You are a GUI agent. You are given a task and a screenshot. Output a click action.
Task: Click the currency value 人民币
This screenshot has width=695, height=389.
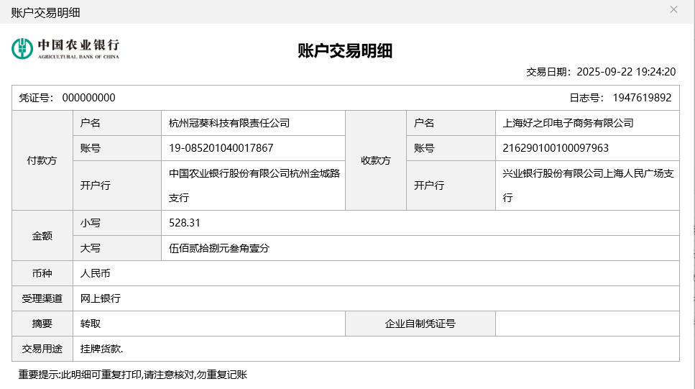point(95,273)
